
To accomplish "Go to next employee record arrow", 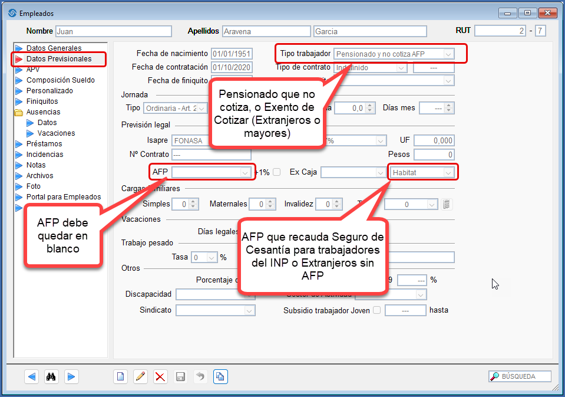I will coord(71,377).
